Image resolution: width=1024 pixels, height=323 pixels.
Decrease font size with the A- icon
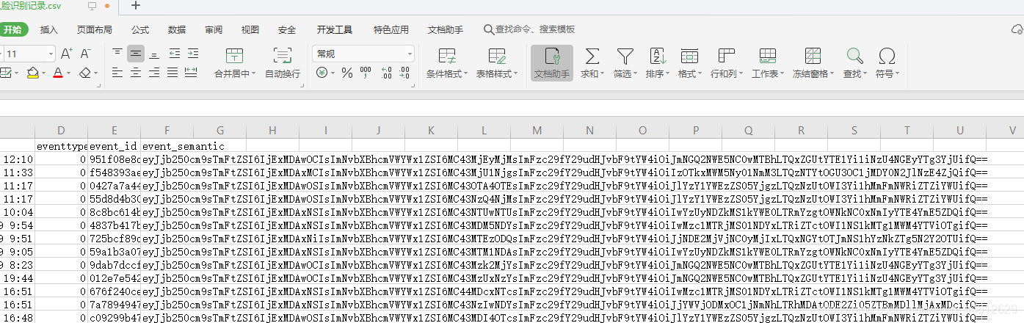pyautogui.click(x=85, y=54)
